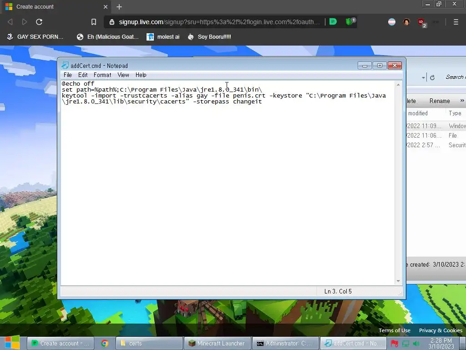Open Notepad's Help menu
The height and width of the screenshot is (350, 466).
point(141,75)
